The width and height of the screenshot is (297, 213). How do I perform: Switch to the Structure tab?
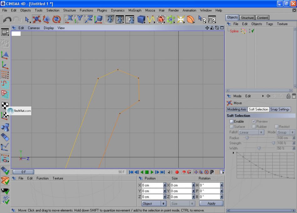click(247, 18)
